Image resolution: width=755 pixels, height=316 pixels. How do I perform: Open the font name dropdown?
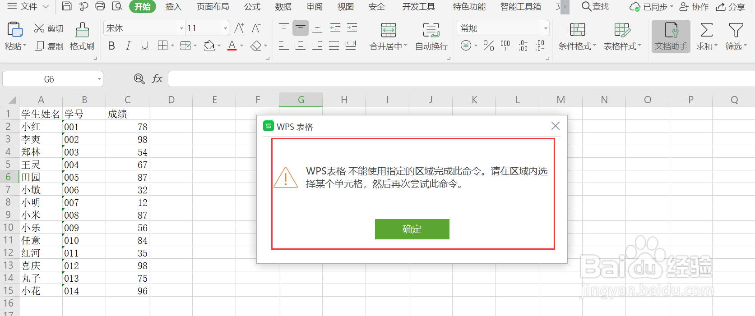point(181,28)
